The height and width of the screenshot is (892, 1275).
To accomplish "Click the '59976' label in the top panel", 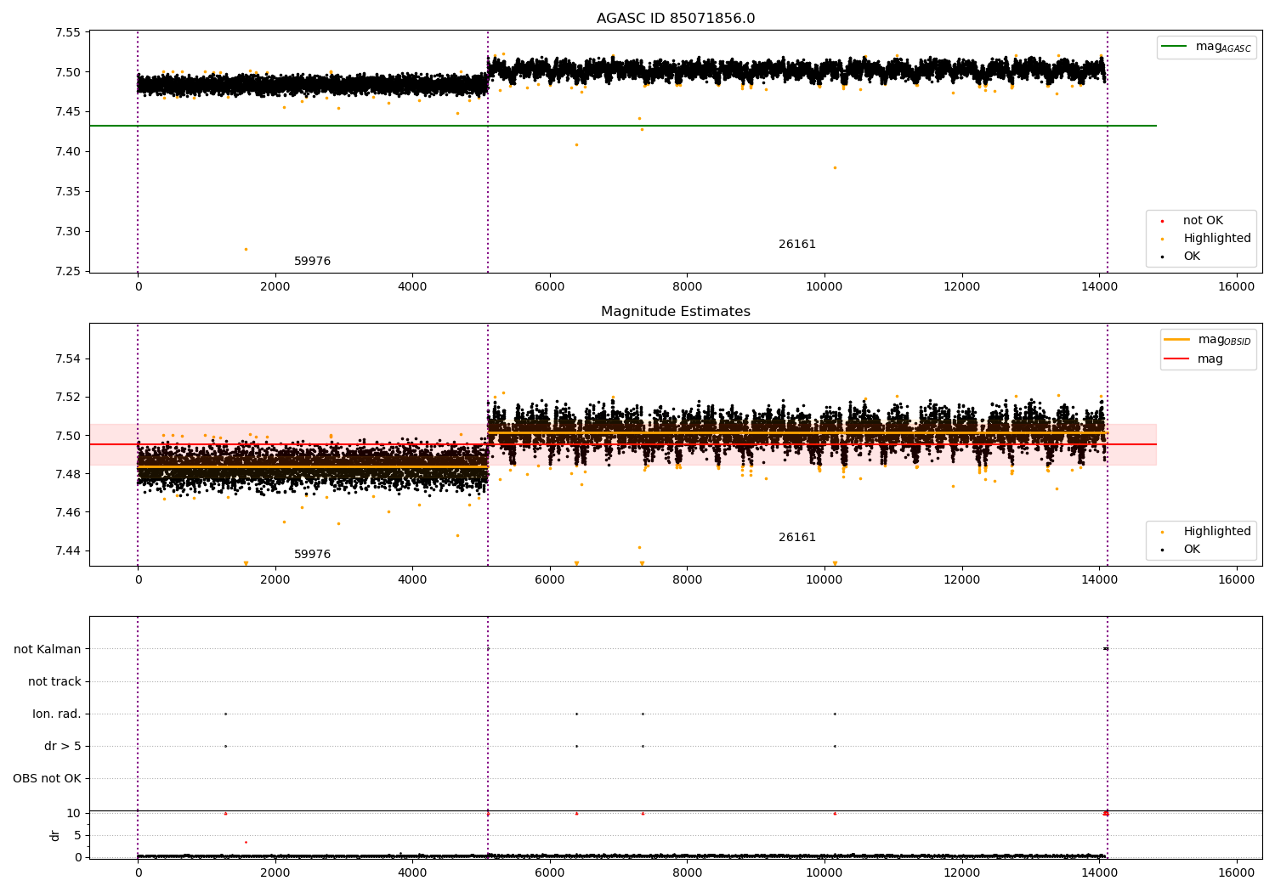I will coord(312,262).
